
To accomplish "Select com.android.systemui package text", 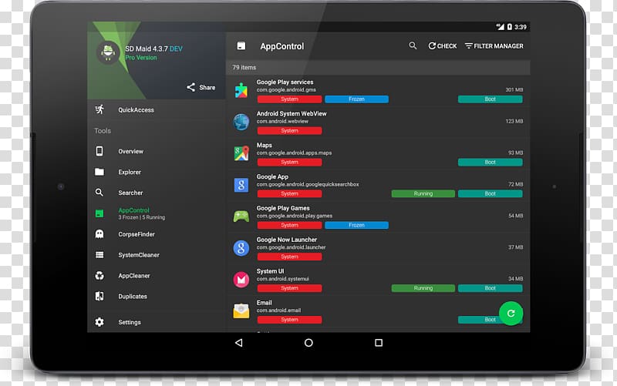I will pyautogui.click(x=282, y=279).
